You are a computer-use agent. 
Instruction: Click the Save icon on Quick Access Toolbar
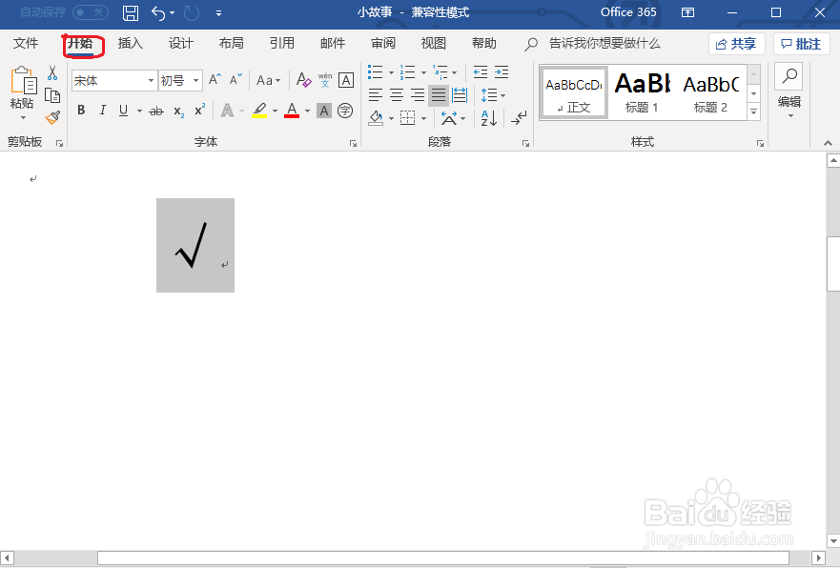point(131,12)
